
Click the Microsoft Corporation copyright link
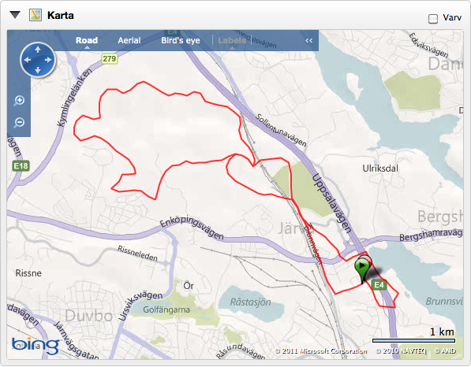[x=321, y=350]
